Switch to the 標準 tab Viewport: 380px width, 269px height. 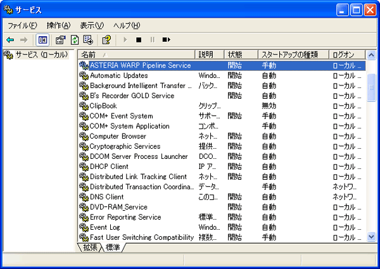114,247
